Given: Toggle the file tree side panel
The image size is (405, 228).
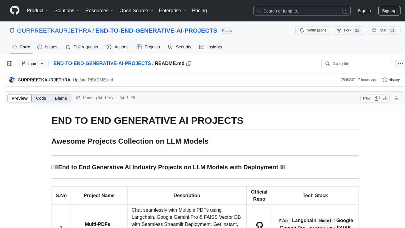Looking at the screenshot, I should coord(10,64).
